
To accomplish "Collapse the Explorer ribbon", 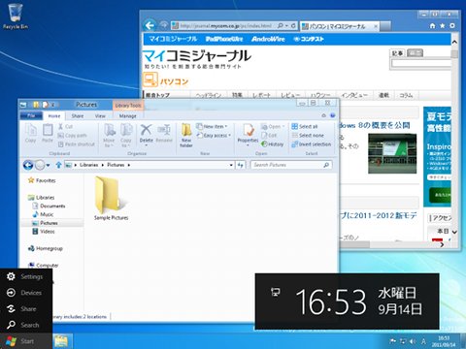I will [x=323, y=115].
